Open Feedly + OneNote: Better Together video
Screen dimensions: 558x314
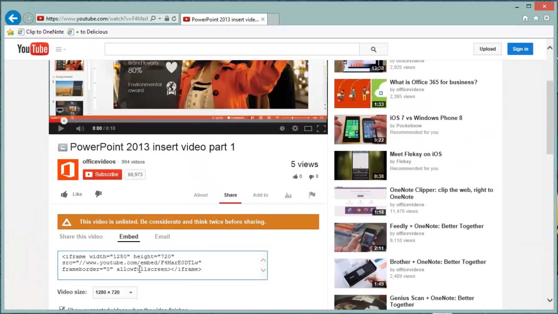tap(437, 226)
